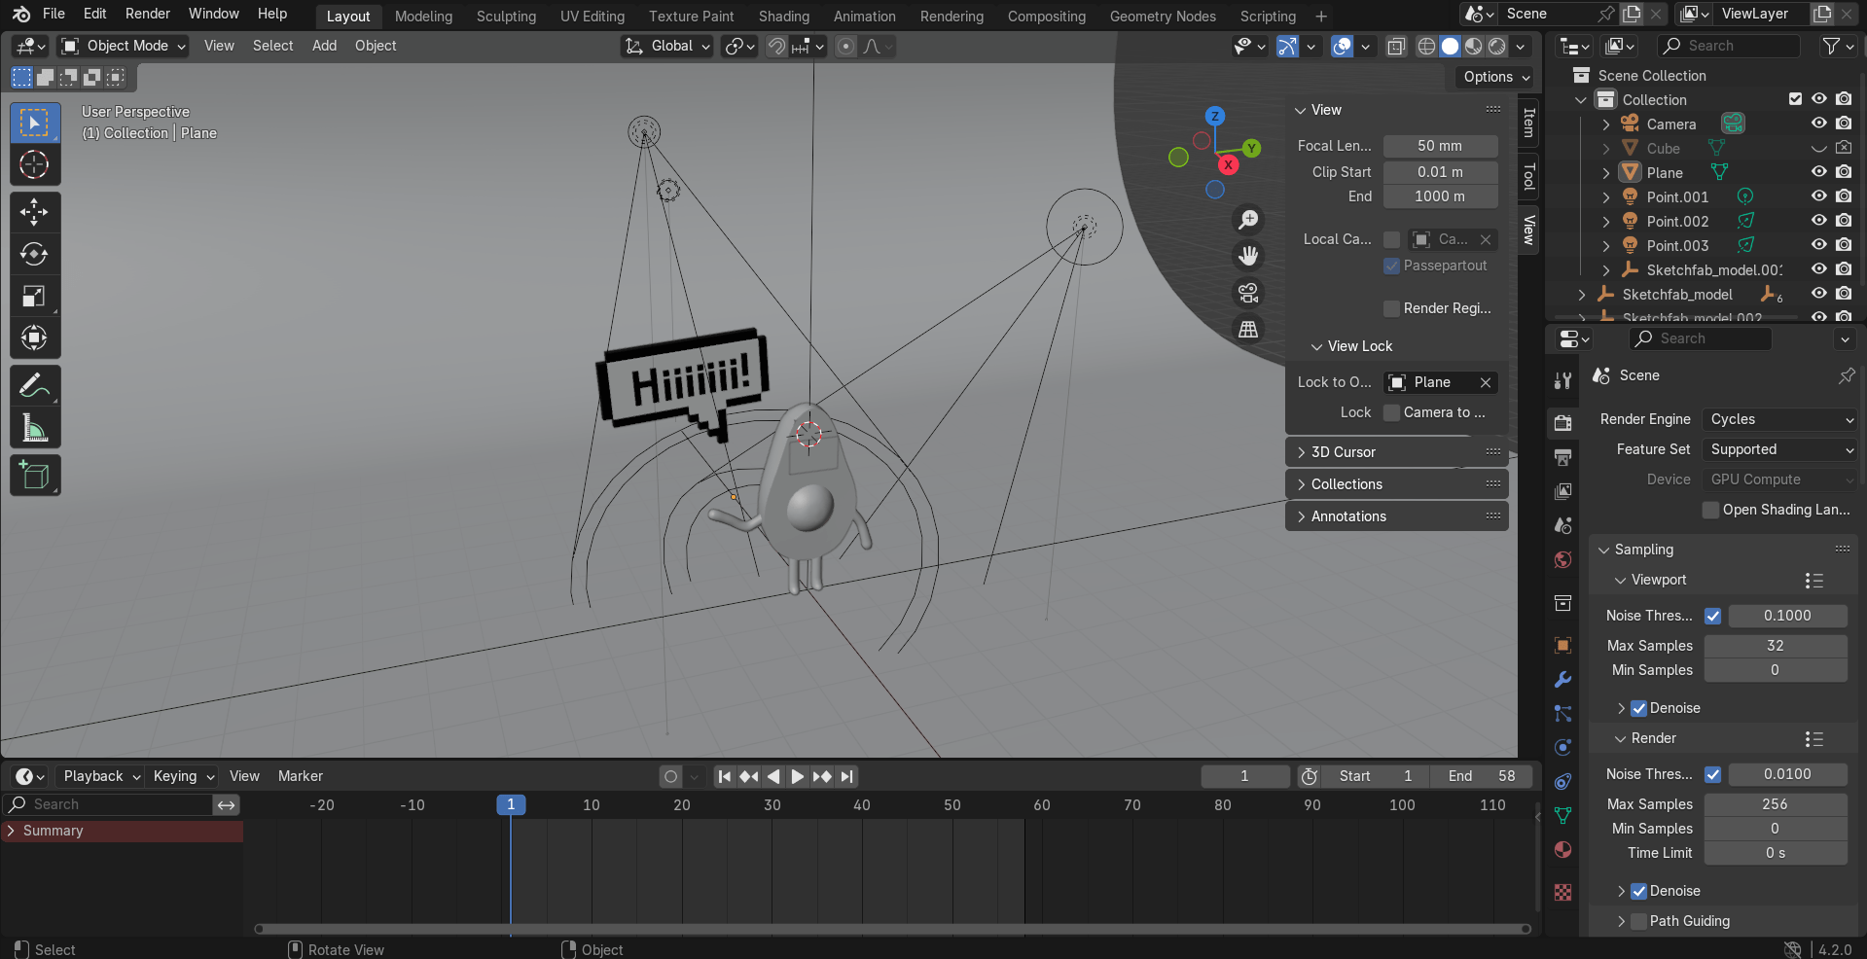Open the Render properties tab icon

pos(1562,423)
